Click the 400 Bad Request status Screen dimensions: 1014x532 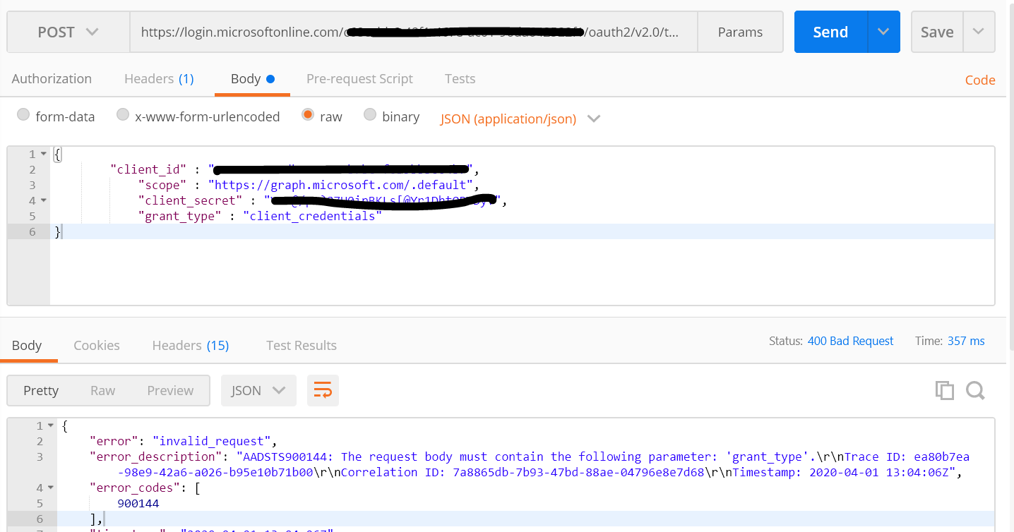click(850, 341)
